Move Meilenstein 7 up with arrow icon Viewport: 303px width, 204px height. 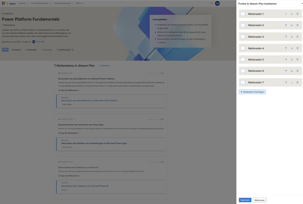[x=286, y=82]
